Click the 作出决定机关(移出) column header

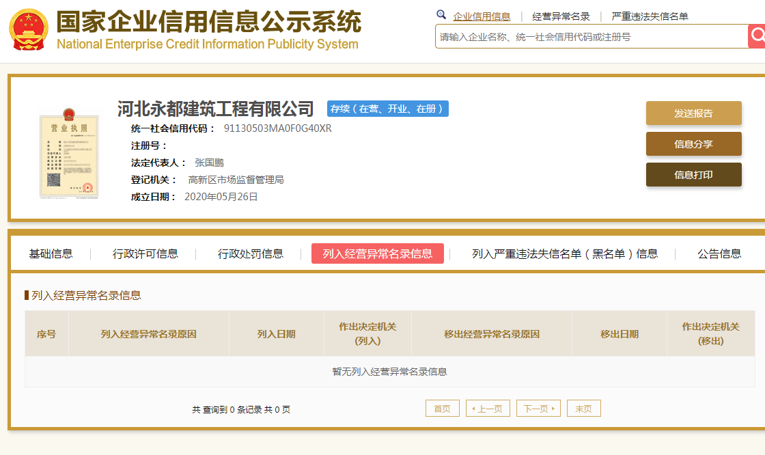711,334
